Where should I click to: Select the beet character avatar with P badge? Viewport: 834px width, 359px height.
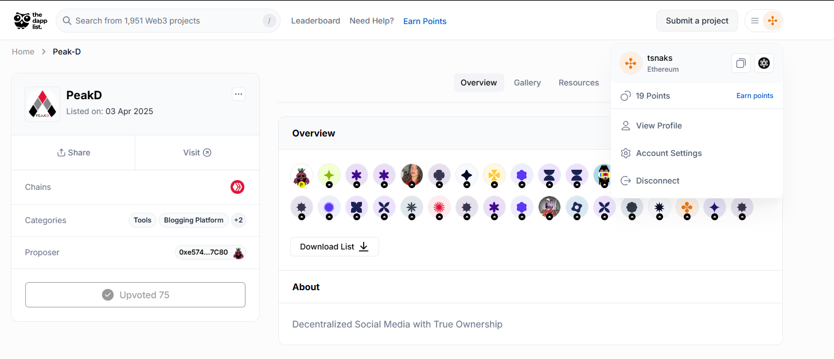[302, 175]
